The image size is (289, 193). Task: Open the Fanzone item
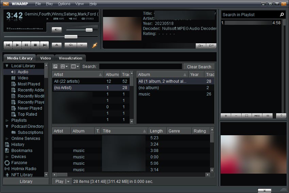coord(19,163)
